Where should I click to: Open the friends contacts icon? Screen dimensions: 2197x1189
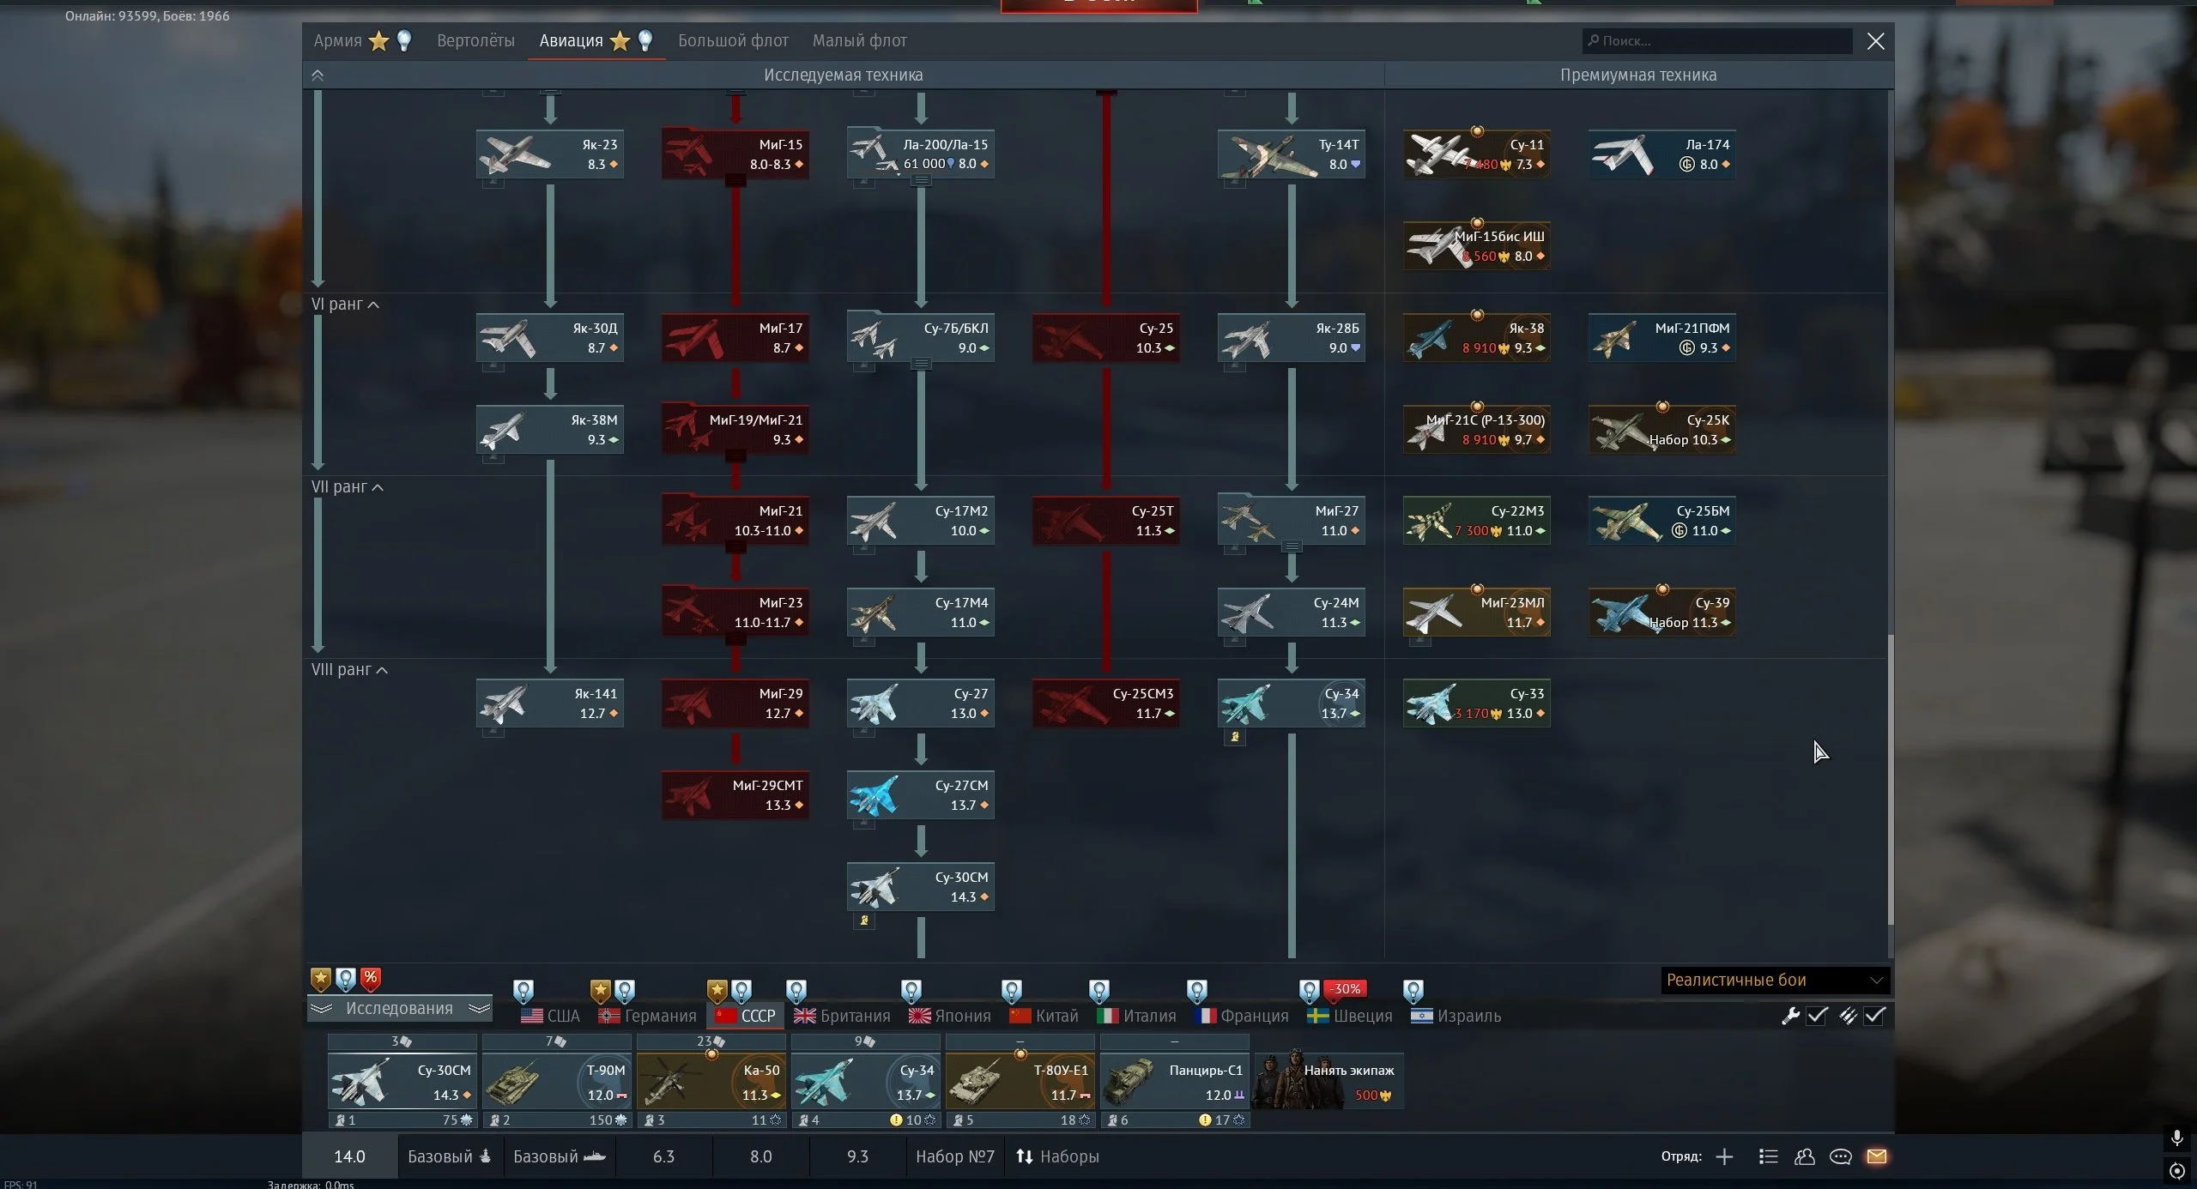(1804, 1156)
